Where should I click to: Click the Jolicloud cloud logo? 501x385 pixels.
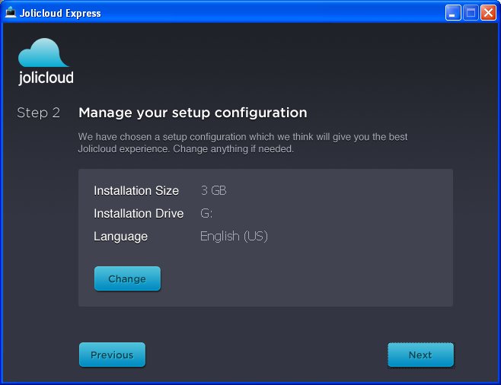tap(43, 52)
